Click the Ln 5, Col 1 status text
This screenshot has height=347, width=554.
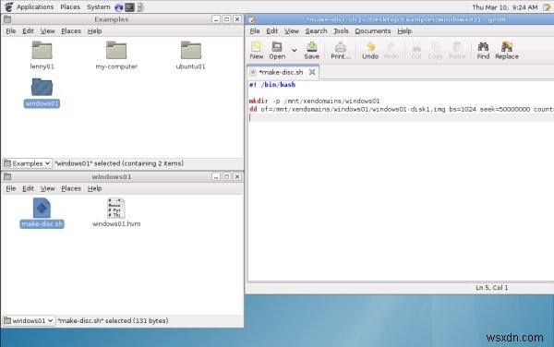(492, 288)
